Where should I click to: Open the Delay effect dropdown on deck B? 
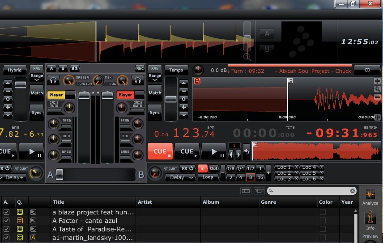[180, 177]
